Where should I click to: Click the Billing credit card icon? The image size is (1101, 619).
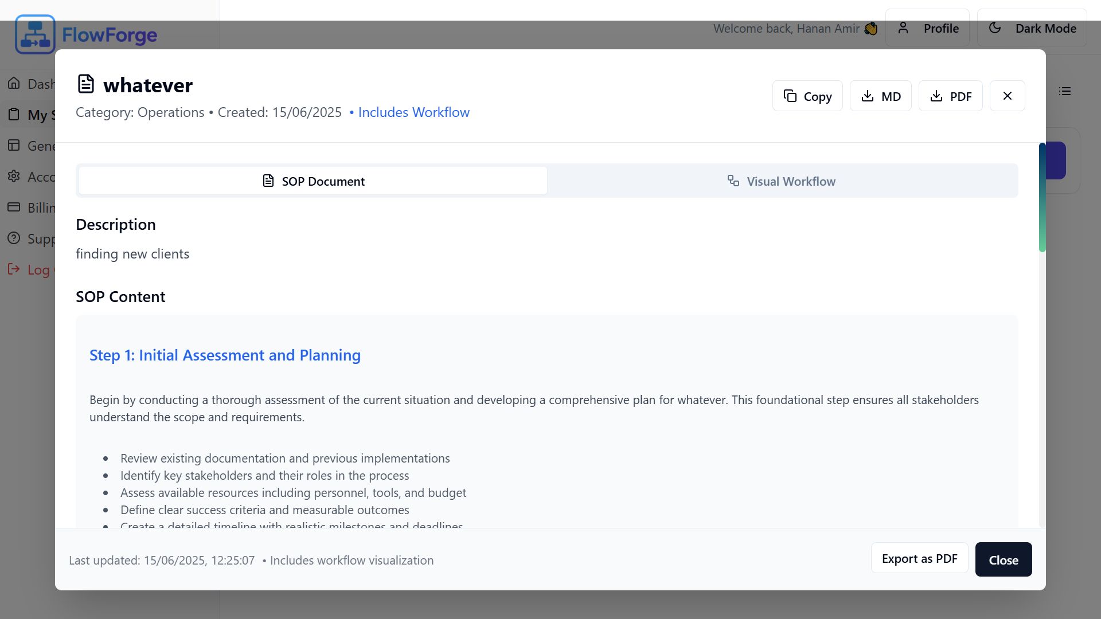[14, 207]
